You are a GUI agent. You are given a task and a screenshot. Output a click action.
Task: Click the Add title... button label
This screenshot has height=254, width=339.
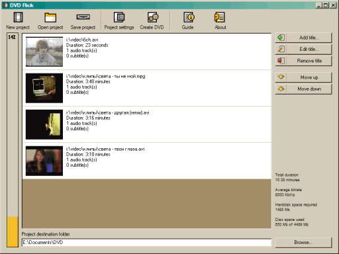309,38
